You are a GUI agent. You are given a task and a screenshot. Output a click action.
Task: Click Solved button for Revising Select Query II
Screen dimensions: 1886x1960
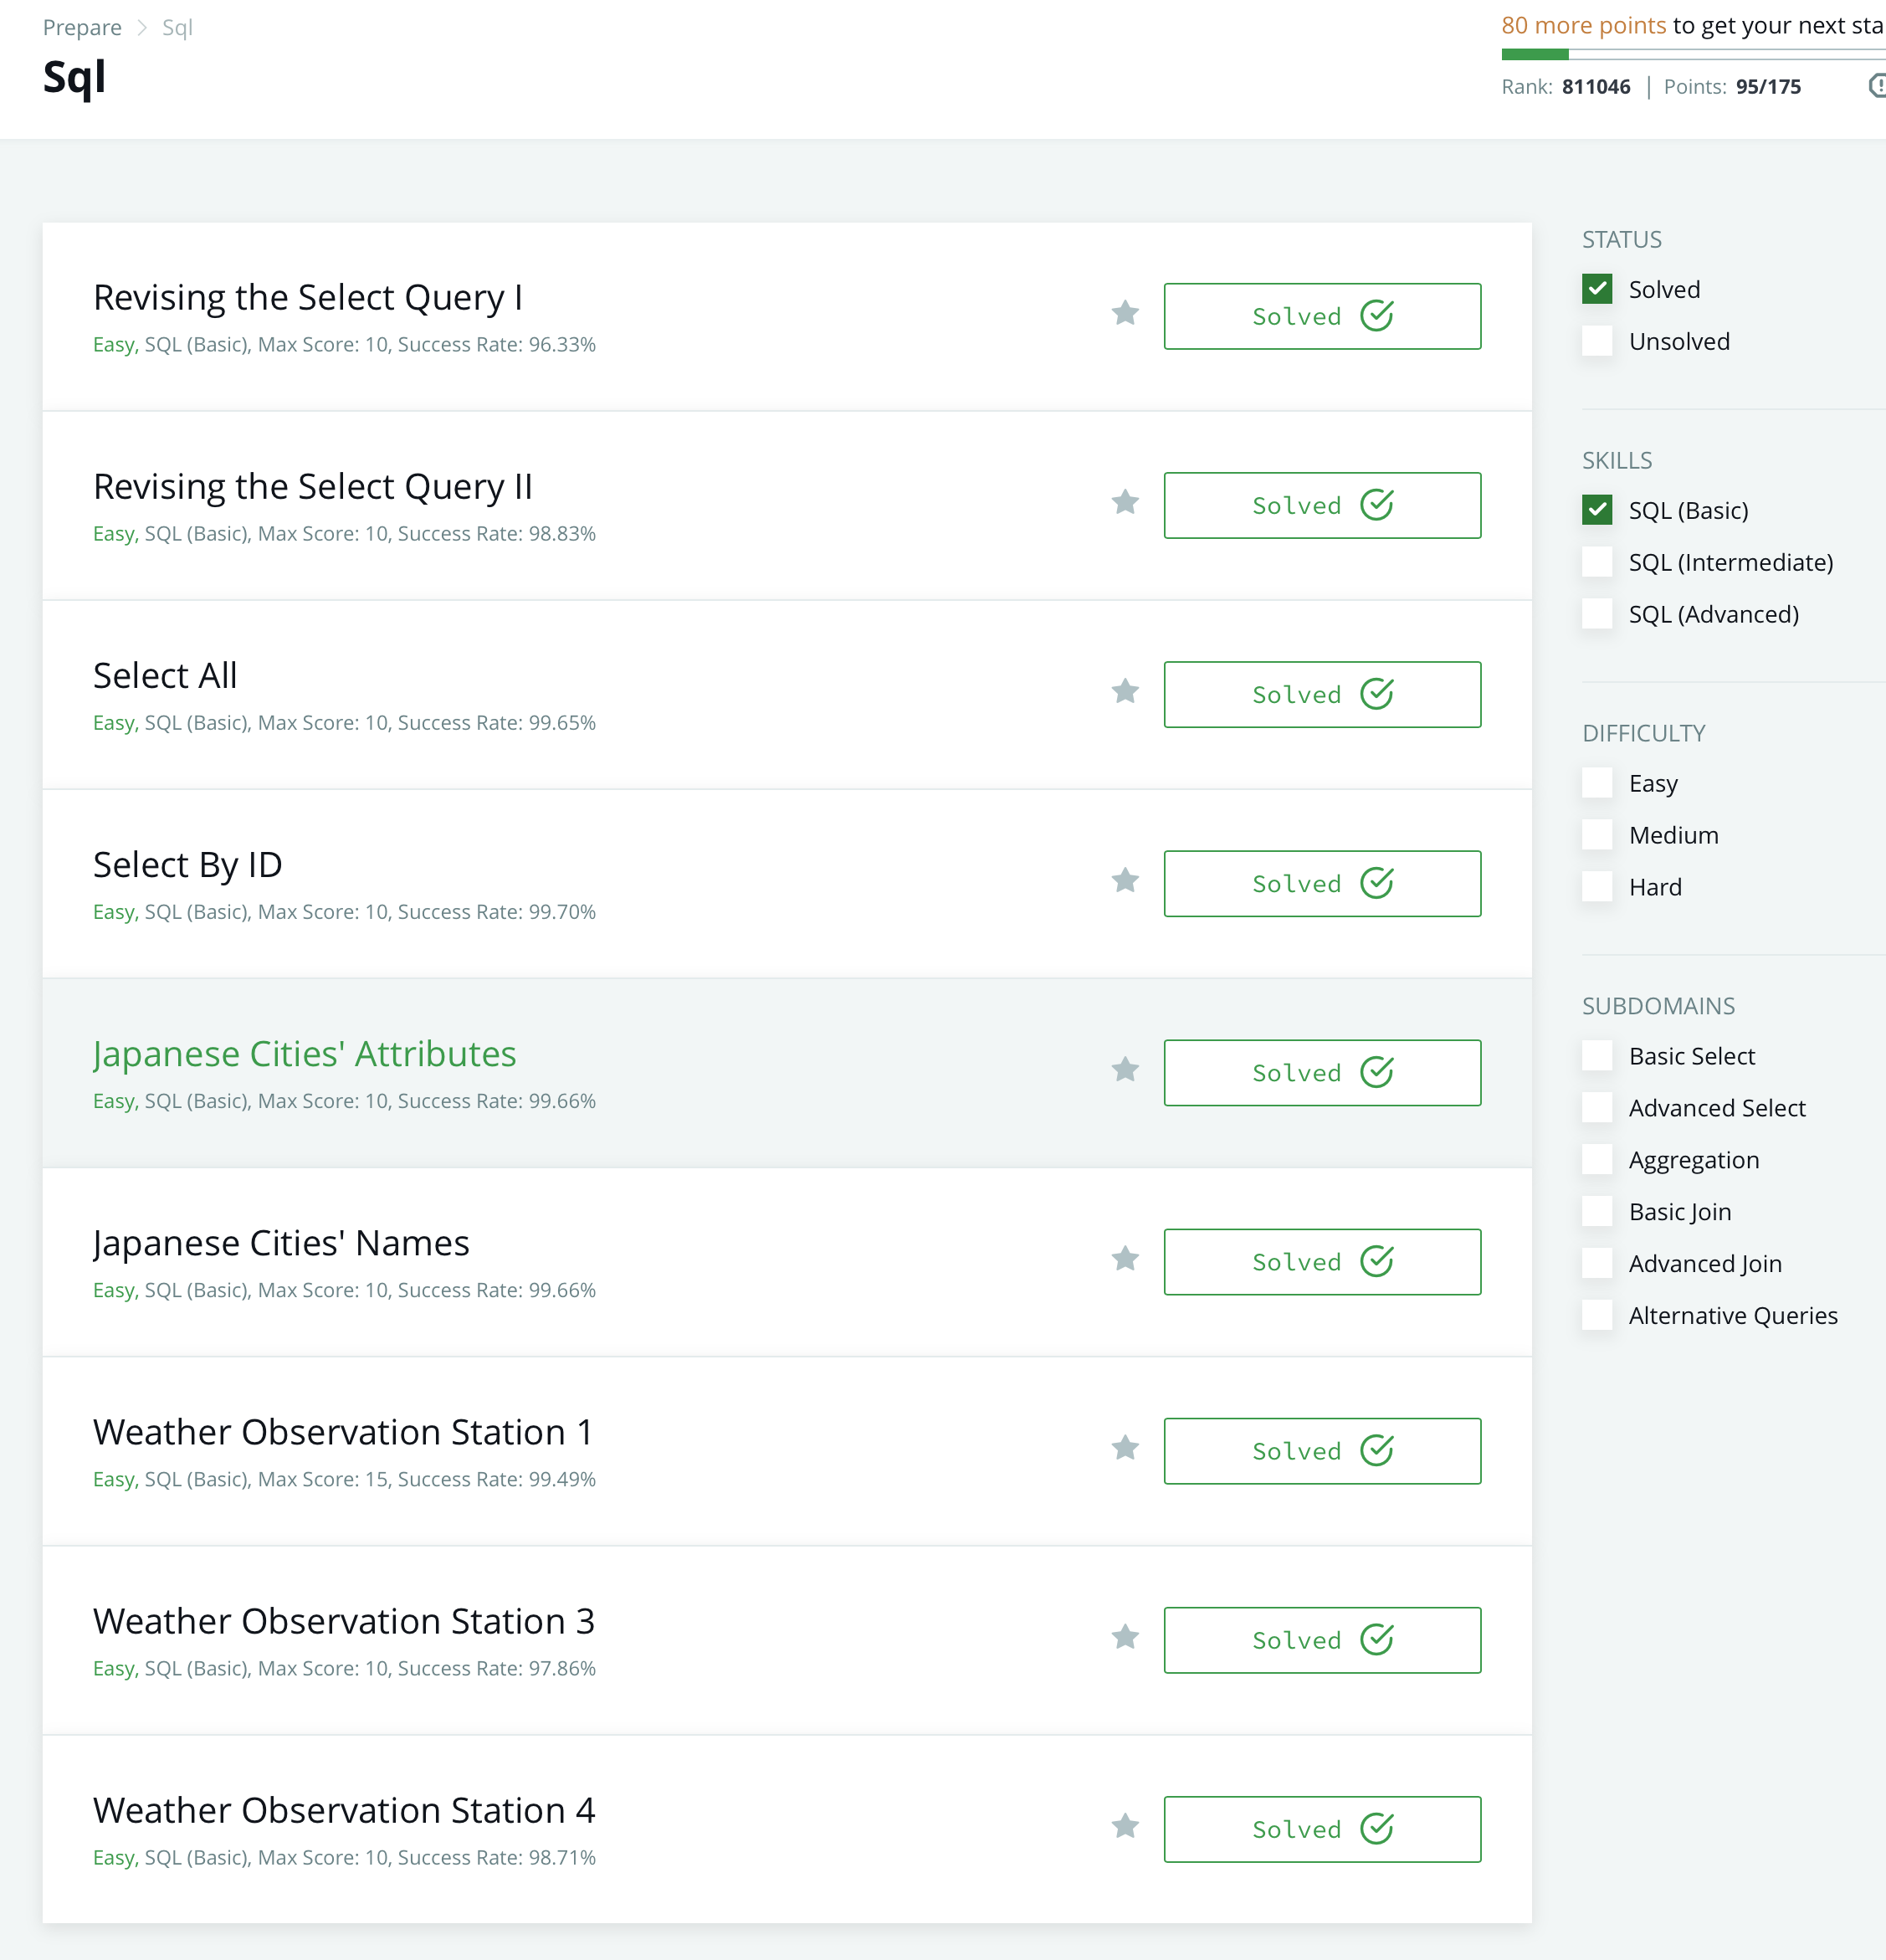(1322, 505)
